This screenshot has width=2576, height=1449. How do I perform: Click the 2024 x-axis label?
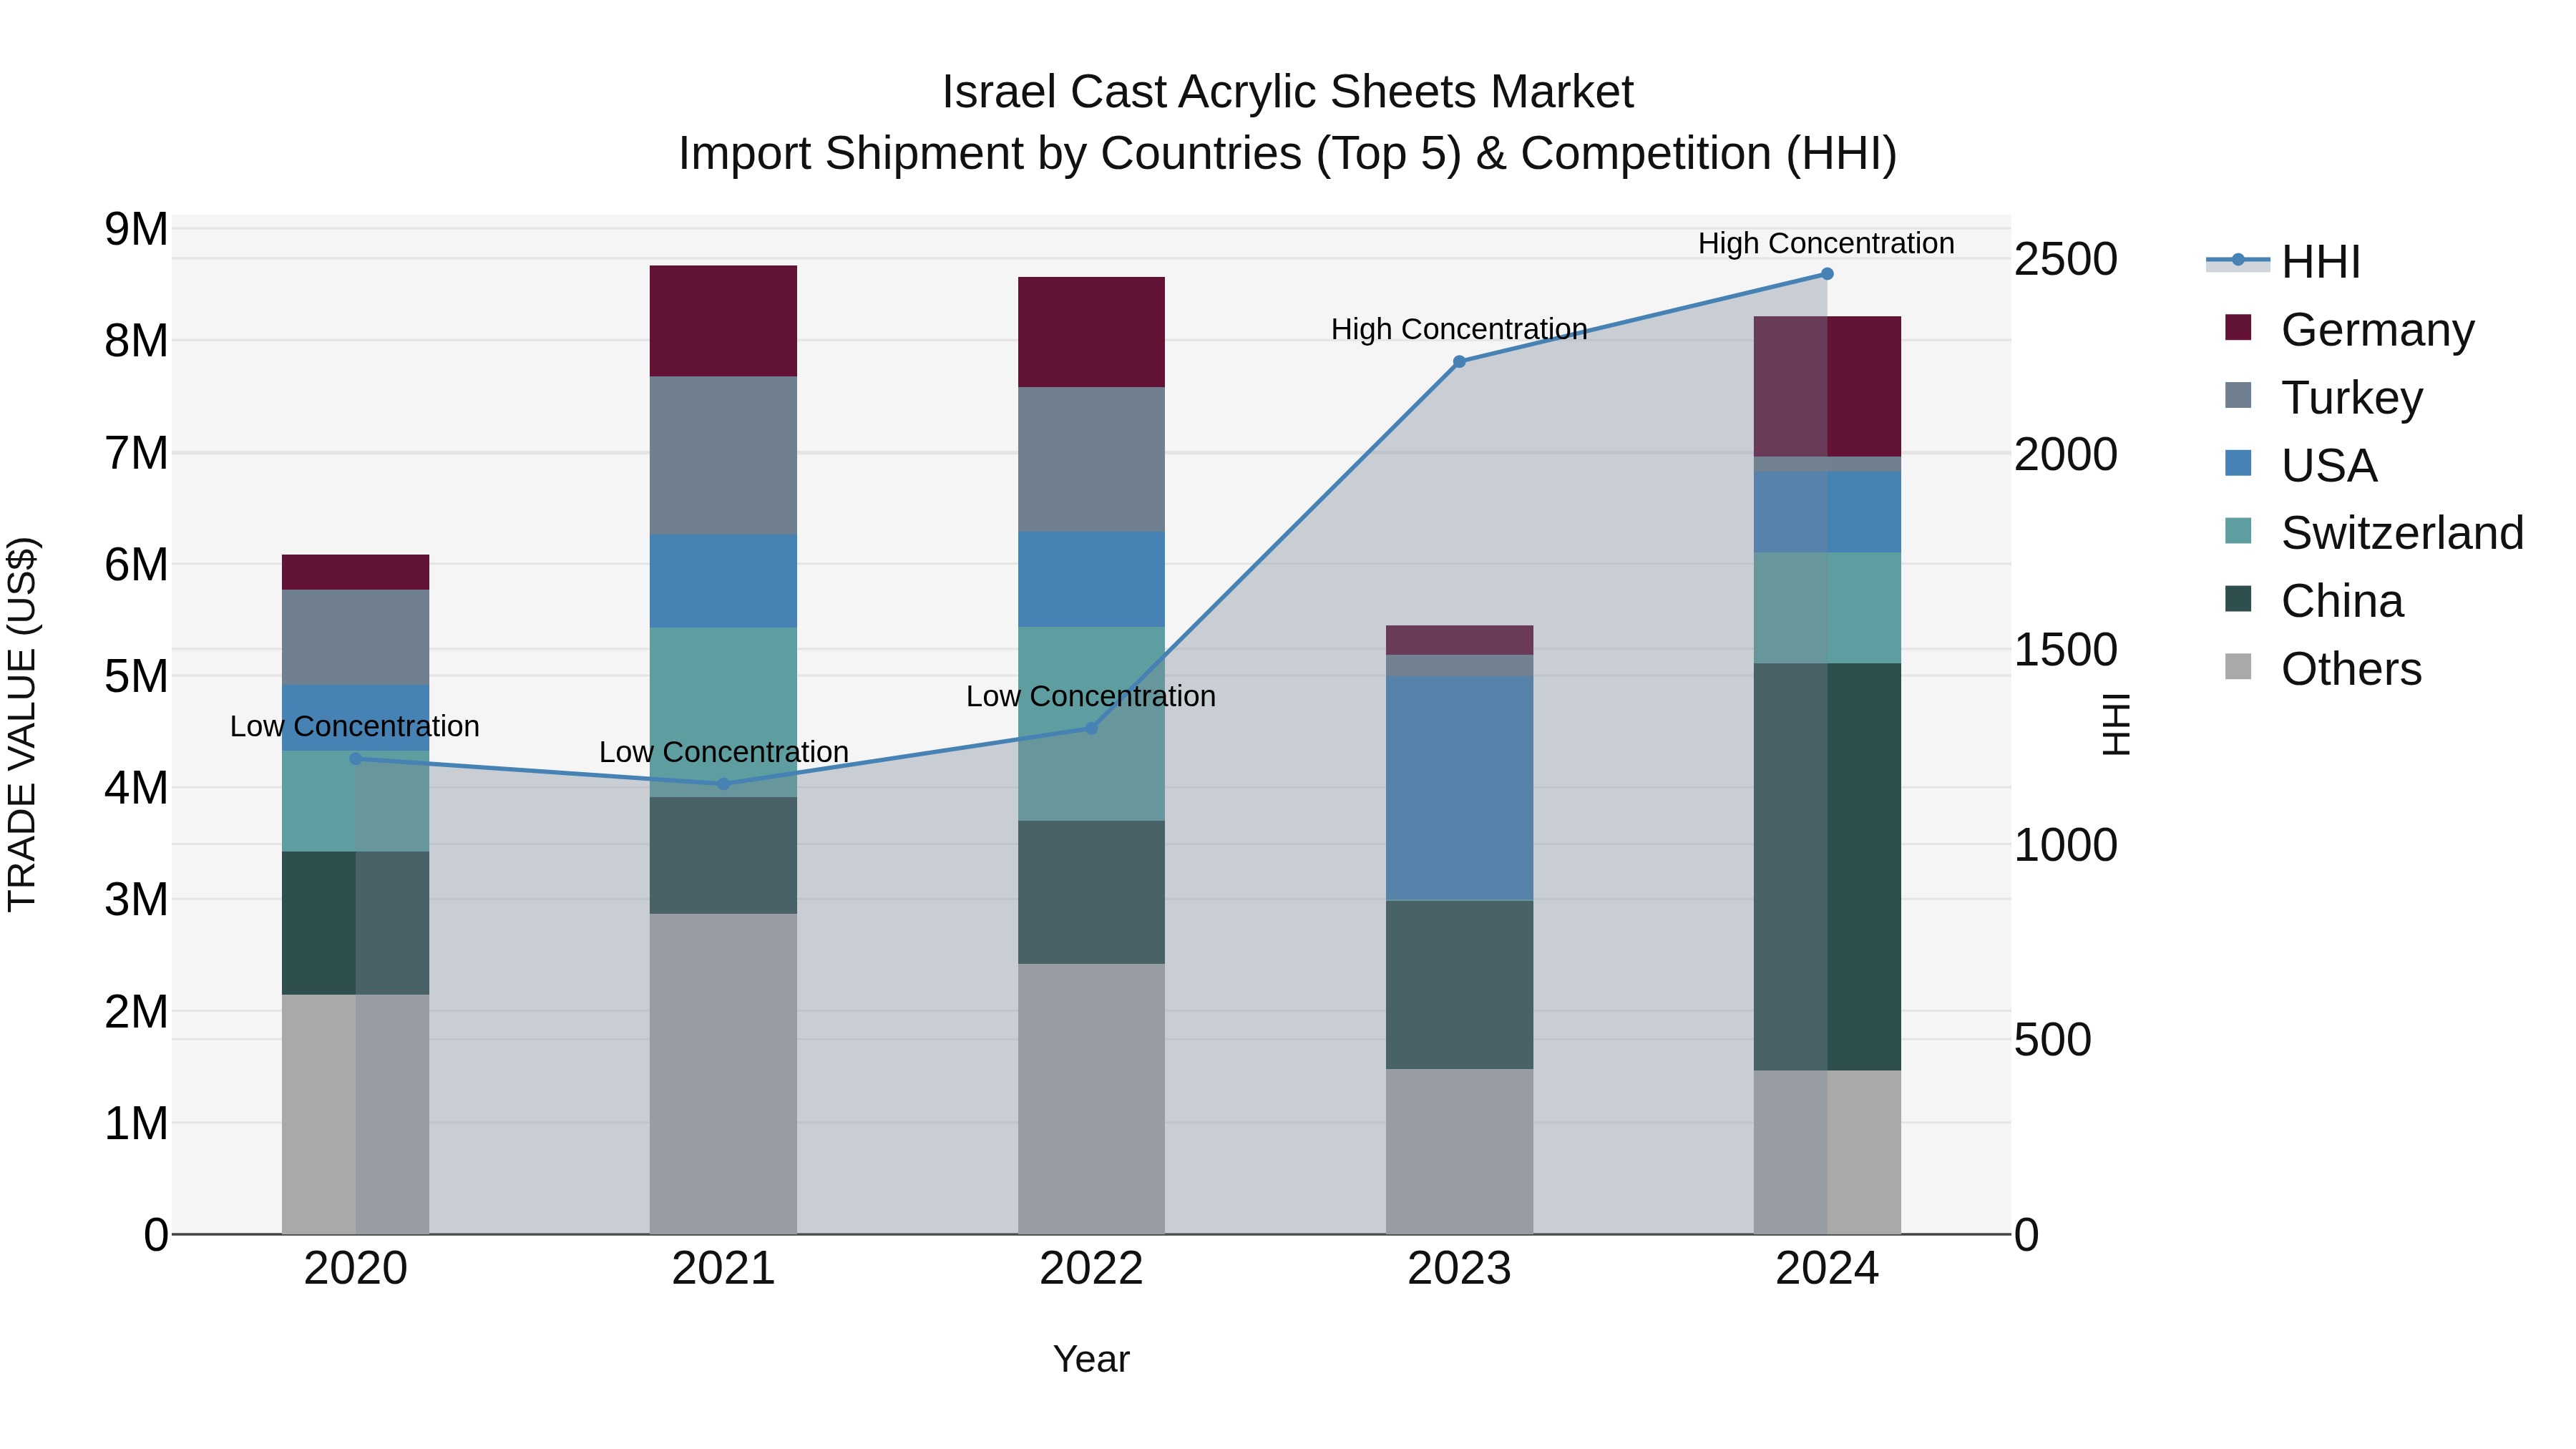coord(1827,1269)
